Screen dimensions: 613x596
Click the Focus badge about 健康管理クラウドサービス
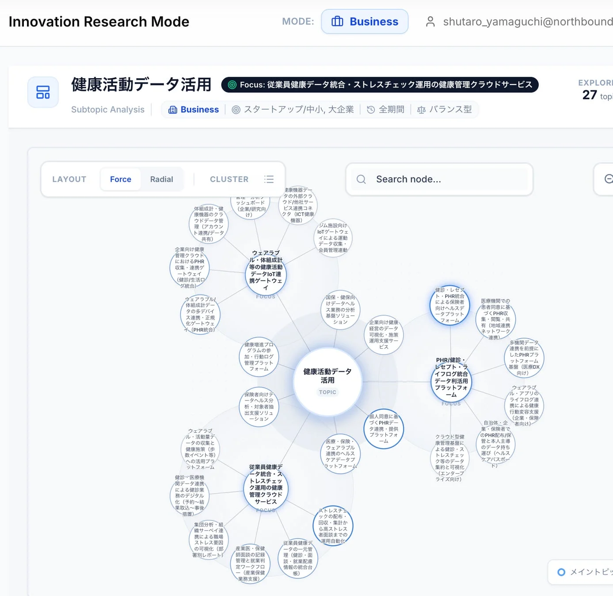point(380,85)
